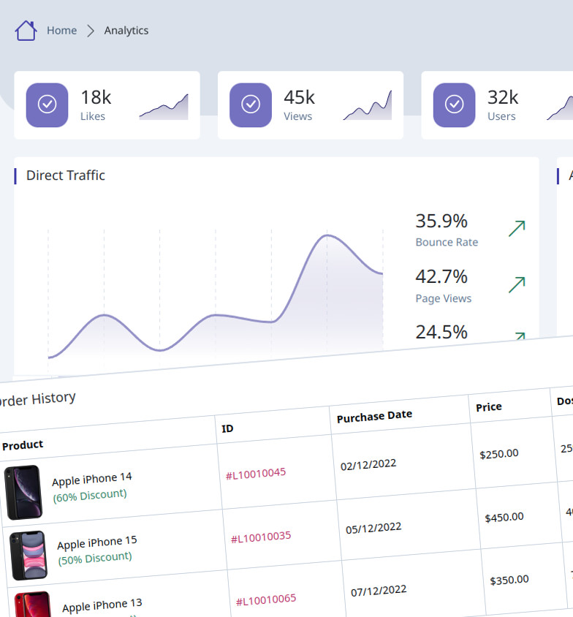Open order ID #L10010035
This screenshot has width=573, height=617.
click(x=261, y=537)
